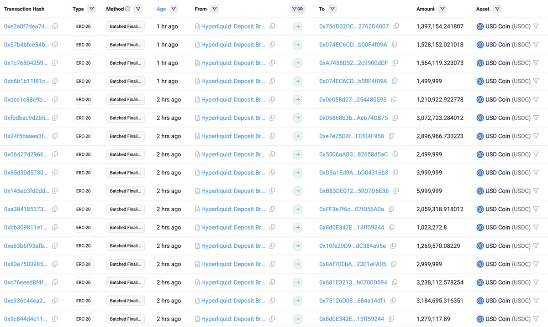Show help for the Method column
The height and width of the screenshot is (327, 548).
pos(127,9)
